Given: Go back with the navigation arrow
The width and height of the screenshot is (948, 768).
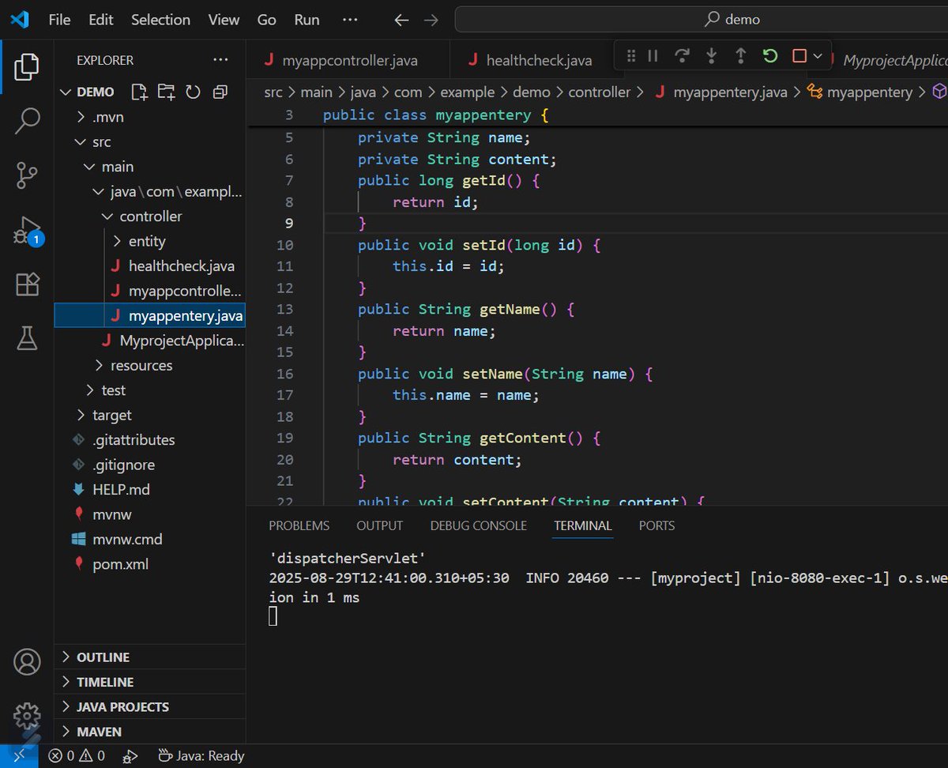Looking at the screenshot, I should point(401,21).
